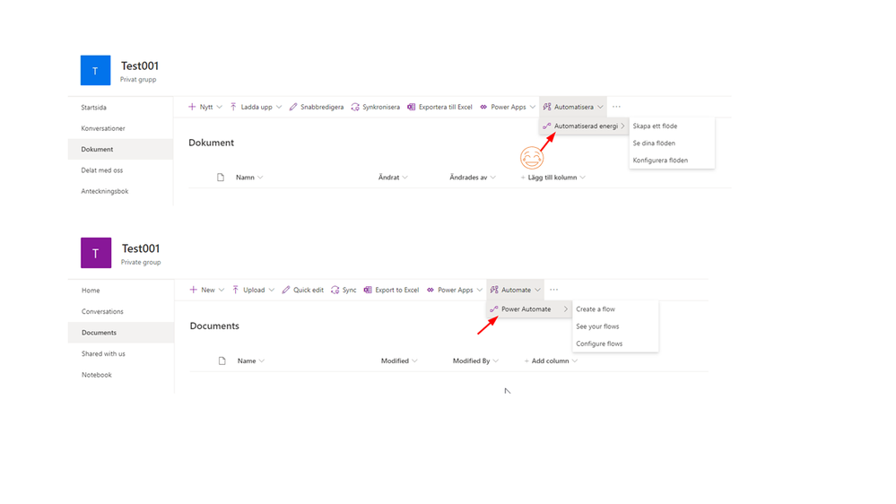The height and width of the screenshot is (504, 896).
Task: Select Create a flow menu entry
Action: coord(596,309)
